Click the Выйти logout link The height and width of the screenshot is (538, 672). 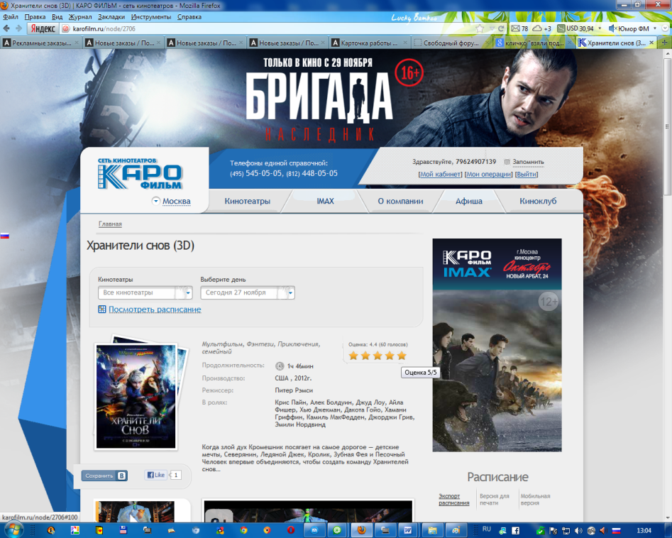[527, 174]
